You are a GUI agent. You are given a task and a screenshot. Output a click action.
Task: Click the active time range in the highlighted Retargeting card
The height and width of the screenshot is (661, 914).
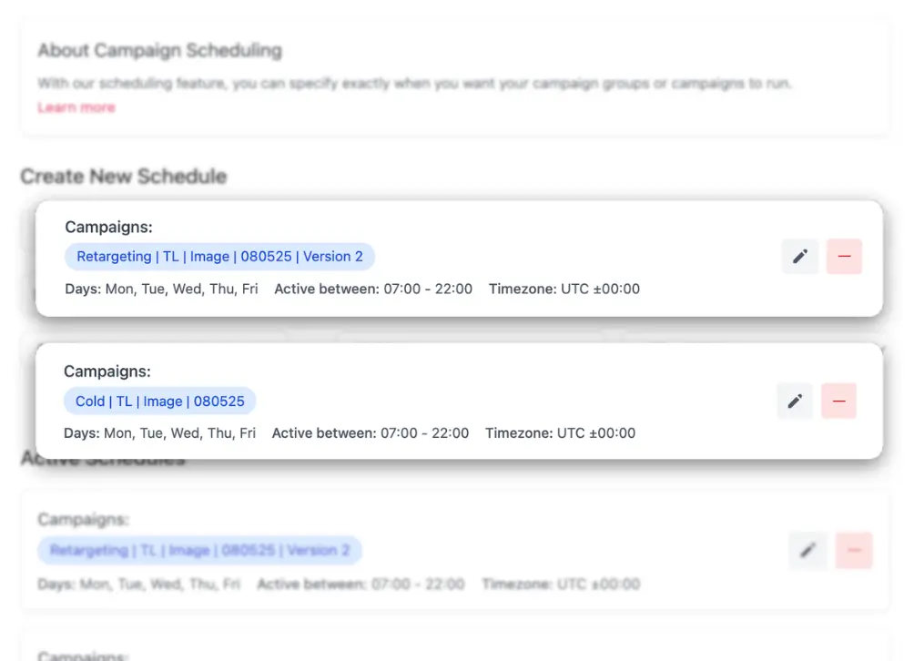[x=429, y=289]
